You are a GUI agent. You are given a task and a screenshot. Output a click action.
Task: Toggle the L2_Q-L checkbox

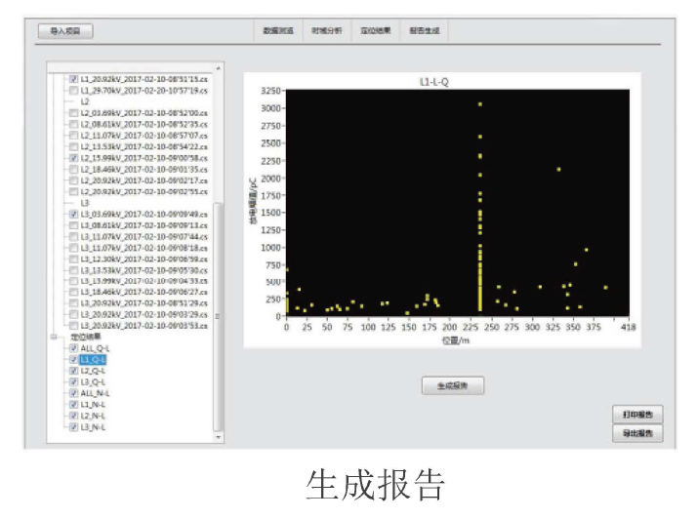coord(73,371)
